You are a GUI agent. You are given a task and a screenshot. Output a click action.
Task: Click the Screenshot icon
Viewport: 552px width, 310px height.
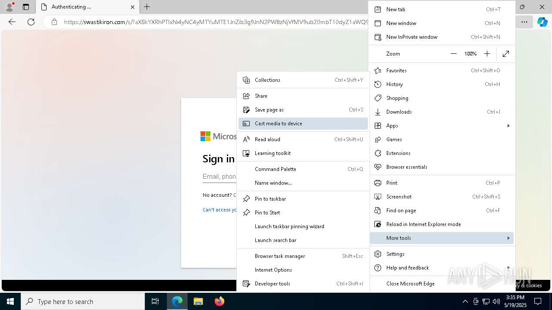378,197
